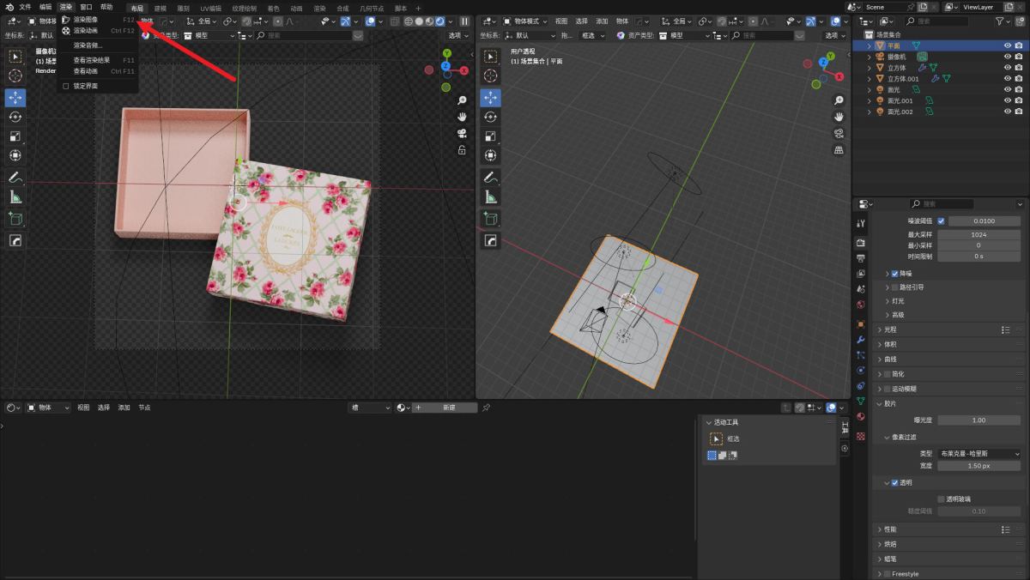Toggle perspective/orthographic grid icon in right viewport
The width and height of the screenshot is (1030, 580).
coord(839,150)
